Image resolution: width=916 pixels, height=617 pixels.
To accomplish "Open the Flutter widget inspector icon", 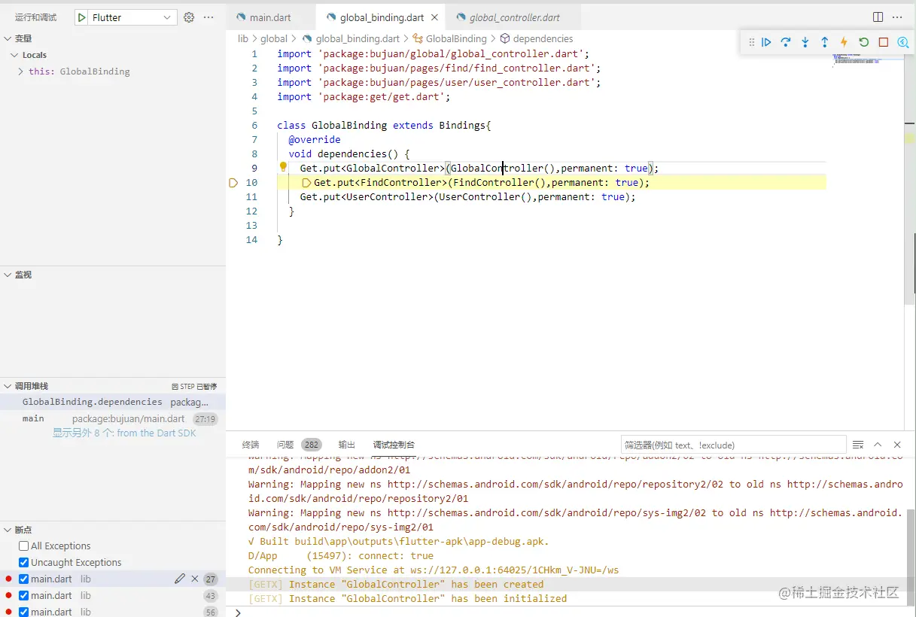I will click(x=903, y=43).
